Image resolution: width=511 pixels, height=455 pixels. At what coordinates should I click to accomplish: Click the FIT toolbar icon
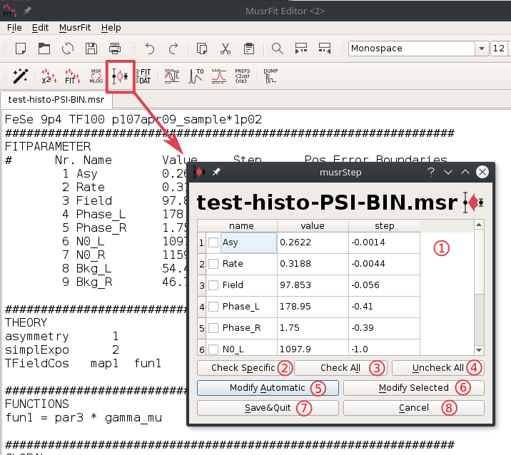[x=72, y=76]
